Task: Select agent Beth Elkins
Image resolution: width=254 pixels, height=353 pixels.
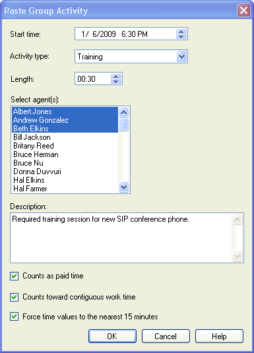Action: 65,129
